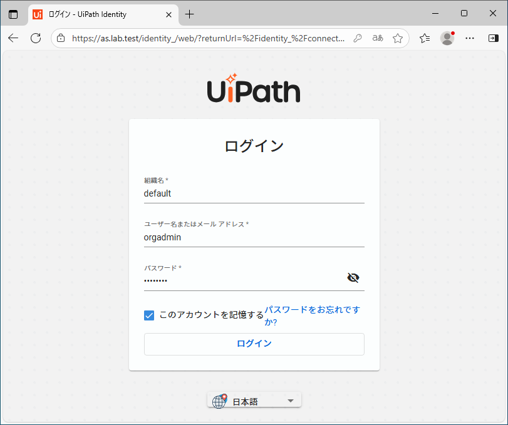The width and height of the screenshot is (508, 425).
Task: Click the globe icon by language selector
Action: 219,401
